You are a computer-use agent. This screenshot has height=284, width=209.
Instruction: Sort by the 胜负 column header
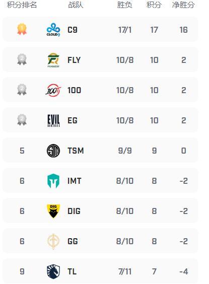tap(124, 5)
